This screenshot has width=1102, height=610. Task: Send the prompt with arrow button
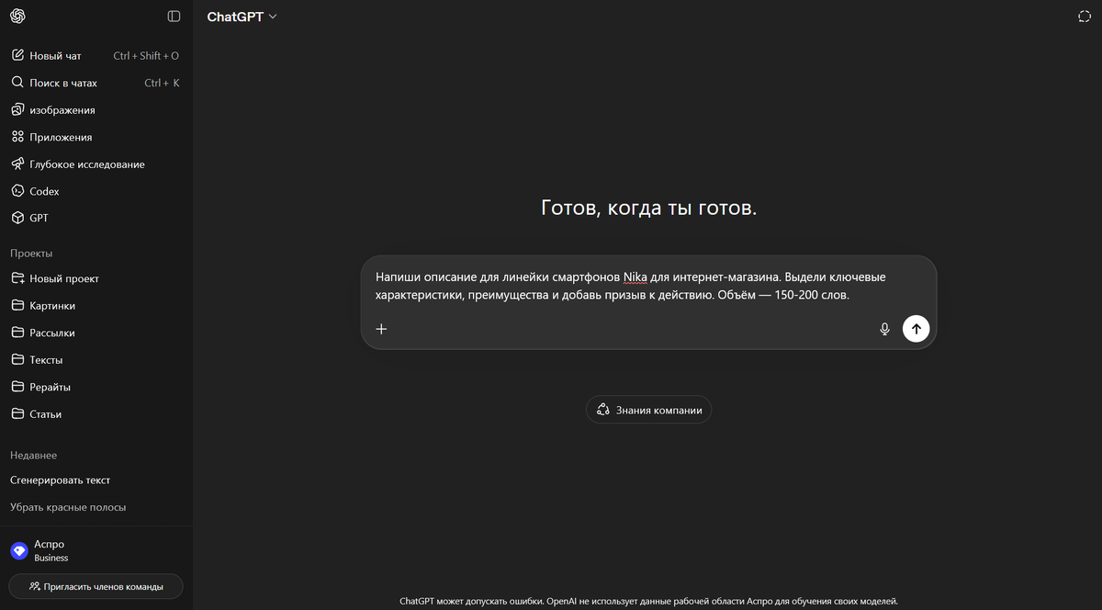click(x=916, y=329)
